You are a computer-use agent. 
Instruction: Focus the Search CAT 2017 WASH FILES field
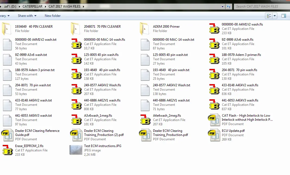point(262,7)
